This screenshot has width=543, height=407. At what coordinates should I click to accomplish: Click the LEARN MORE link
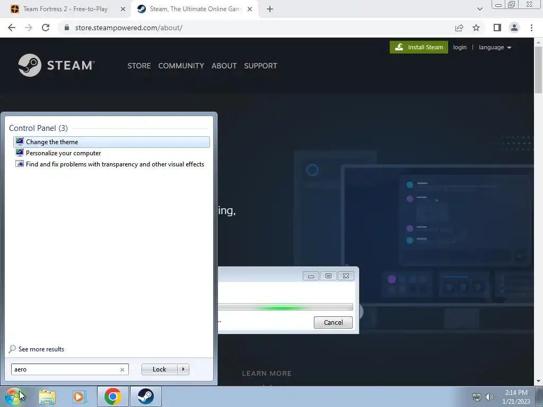coord(267,374)
